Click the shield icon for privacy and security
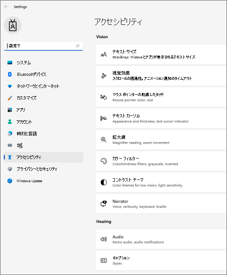The height and width of the screenshot is (275, 227). pyautogui.click(x=10, y=169)
